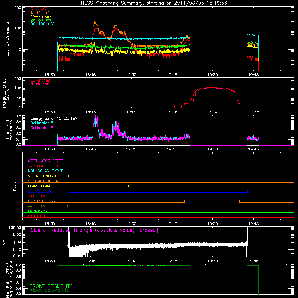
Task: Click the Size of Reduced Triangle caption
Action: coord(94,230)
